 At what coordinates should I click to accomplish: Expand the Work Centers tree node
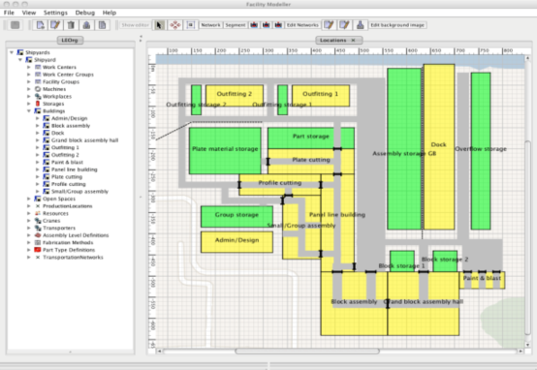coord(29,67)
